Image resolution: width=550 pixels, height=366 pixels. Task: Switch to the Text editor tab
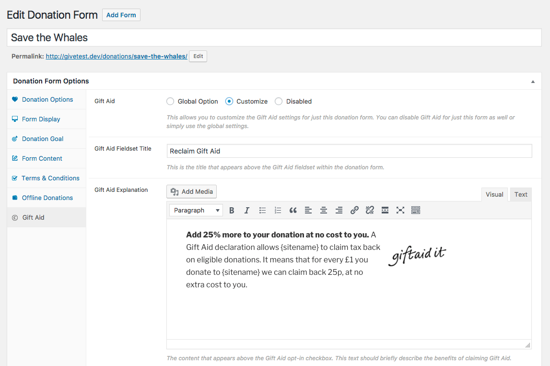(x=521, y=194)
